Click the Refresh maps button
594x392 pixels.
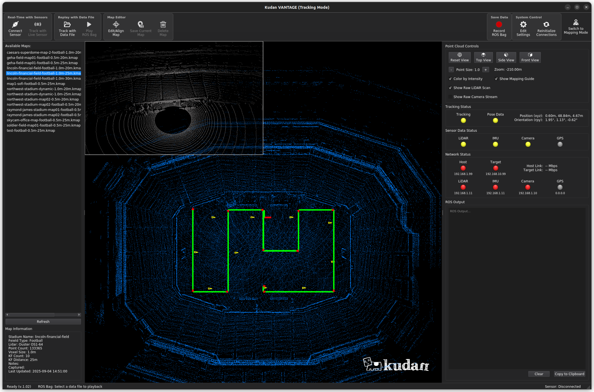tap(43, 321)
